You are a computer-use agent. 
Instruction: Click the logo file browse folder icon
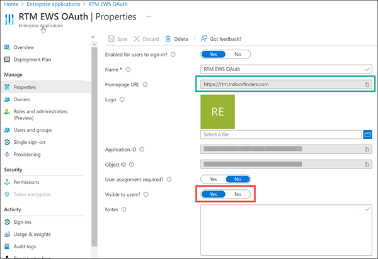pos(367,135)
